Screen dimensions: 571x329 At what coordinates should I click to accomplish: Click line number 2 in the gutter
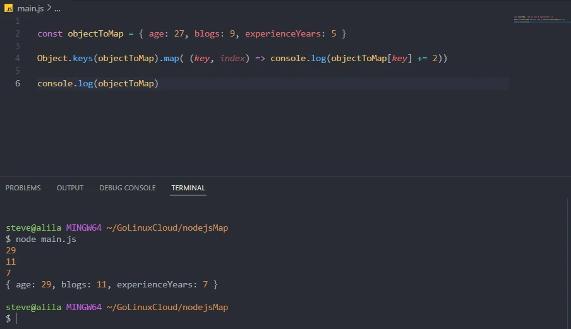point(18,33)
